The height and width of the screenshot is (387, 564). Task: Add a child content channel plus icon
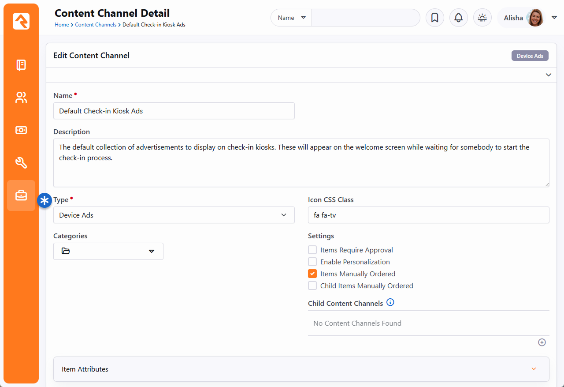[542, 342]
